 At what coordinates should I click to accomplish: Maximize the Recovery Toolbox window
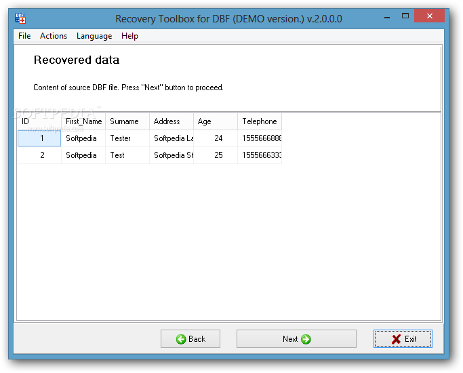(x=405, y=16)
